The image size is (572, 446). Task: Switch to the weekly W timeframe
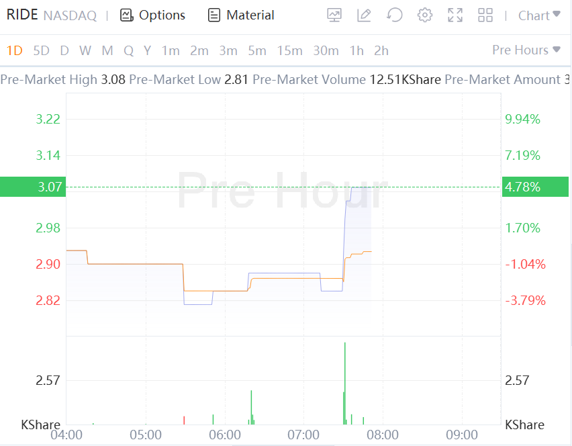[x=85, y=50]
